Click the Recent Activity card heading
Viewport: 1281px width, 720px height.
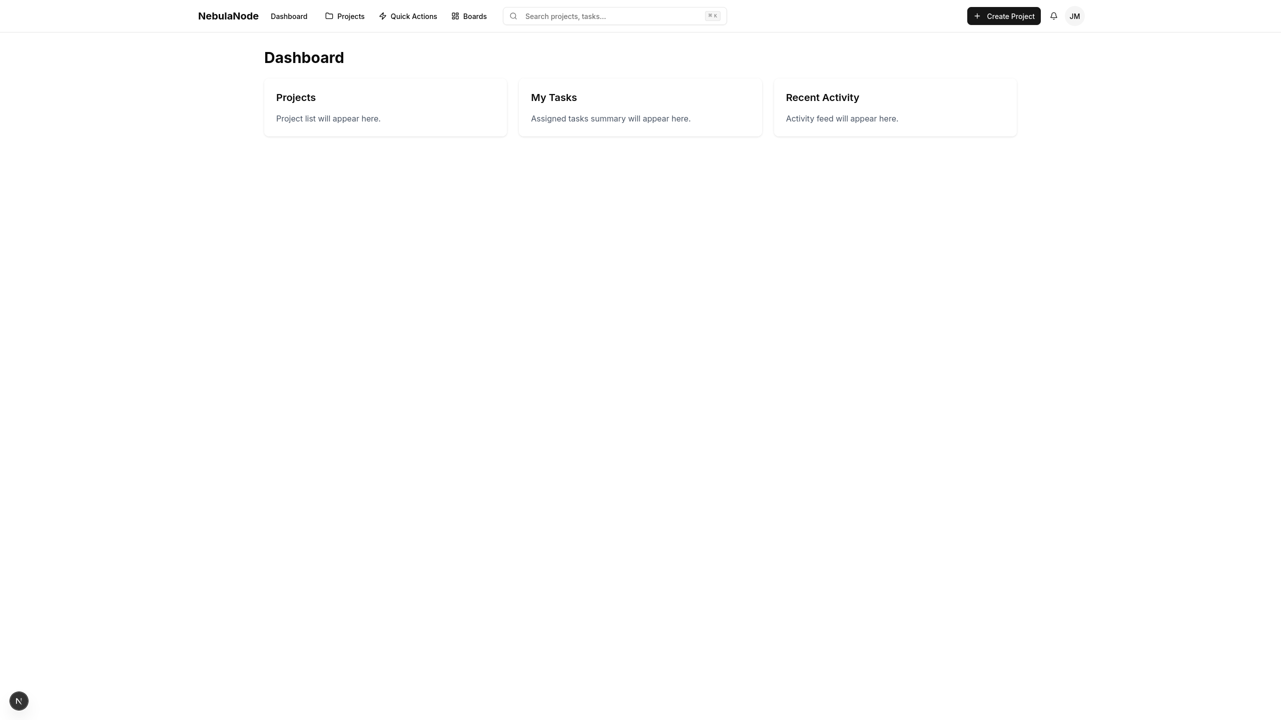coord(822,97)
